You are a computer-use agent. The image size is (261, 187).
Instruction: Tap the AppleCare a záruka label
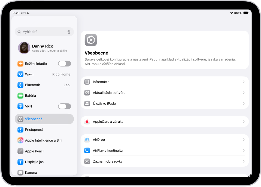tap(108, 122)
